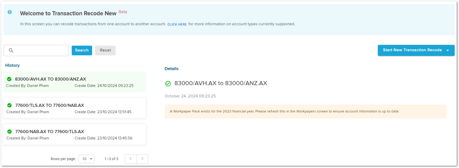The image size is (459, 168).
Task: Select the 77600/TLS.AX TO 77600/NAB.AX history entry
Action: tap(75, 108)
